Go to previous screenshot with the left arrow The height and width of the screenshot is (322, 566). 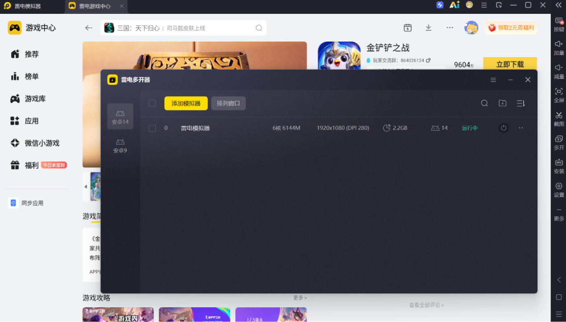click(86, 186)
